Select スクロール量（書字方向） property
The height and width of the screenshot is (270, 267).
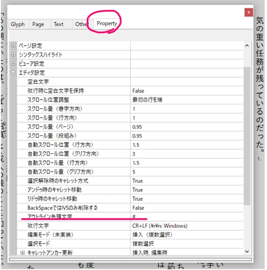click(55, 109)
